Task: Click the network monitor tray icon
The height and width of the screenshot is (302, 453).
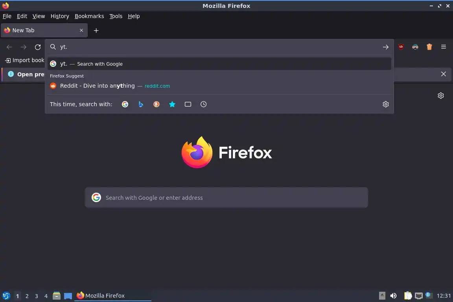Action: 419,296
